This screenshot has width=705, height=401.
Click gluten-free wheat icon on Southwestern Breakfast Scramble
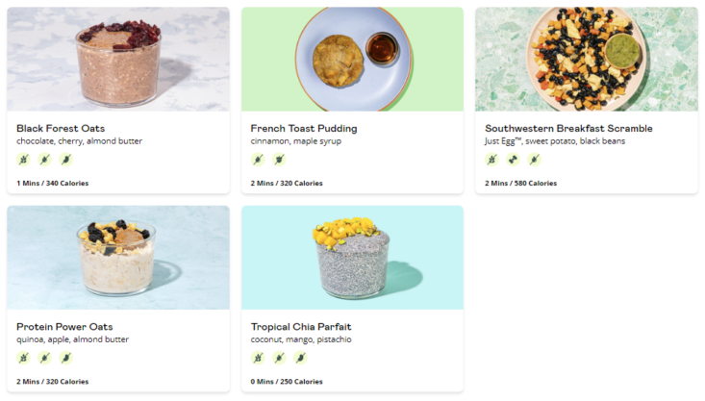click(491, 160)
